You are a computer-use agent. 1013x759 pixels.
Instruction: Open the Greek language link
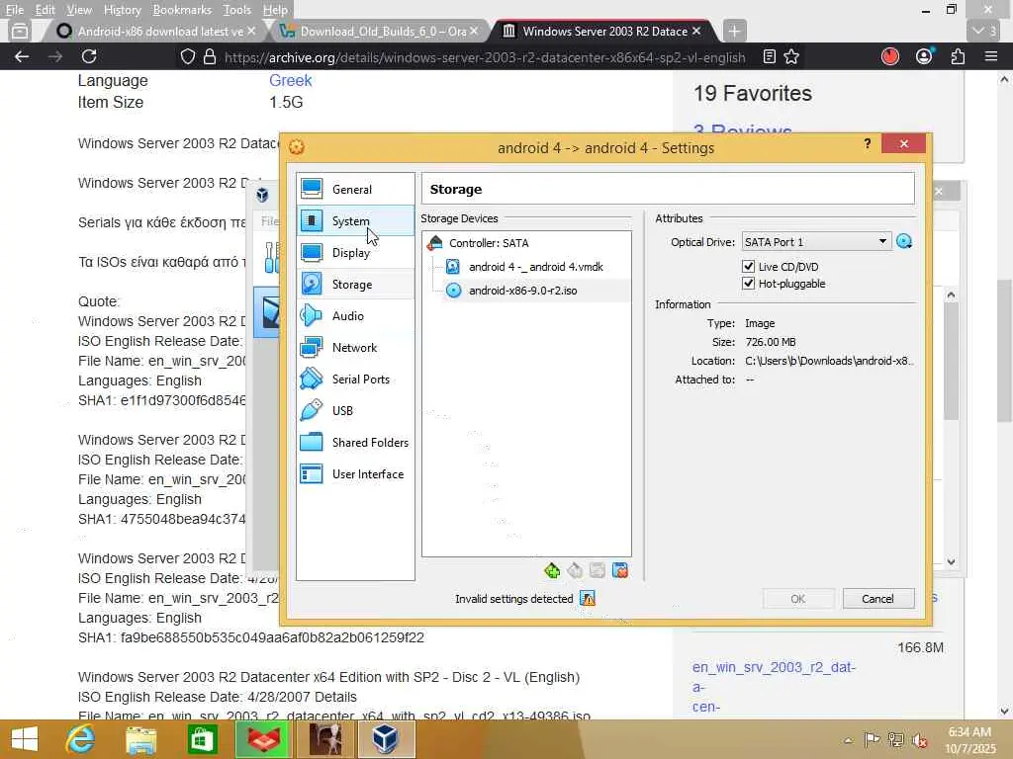pos(290,81)
